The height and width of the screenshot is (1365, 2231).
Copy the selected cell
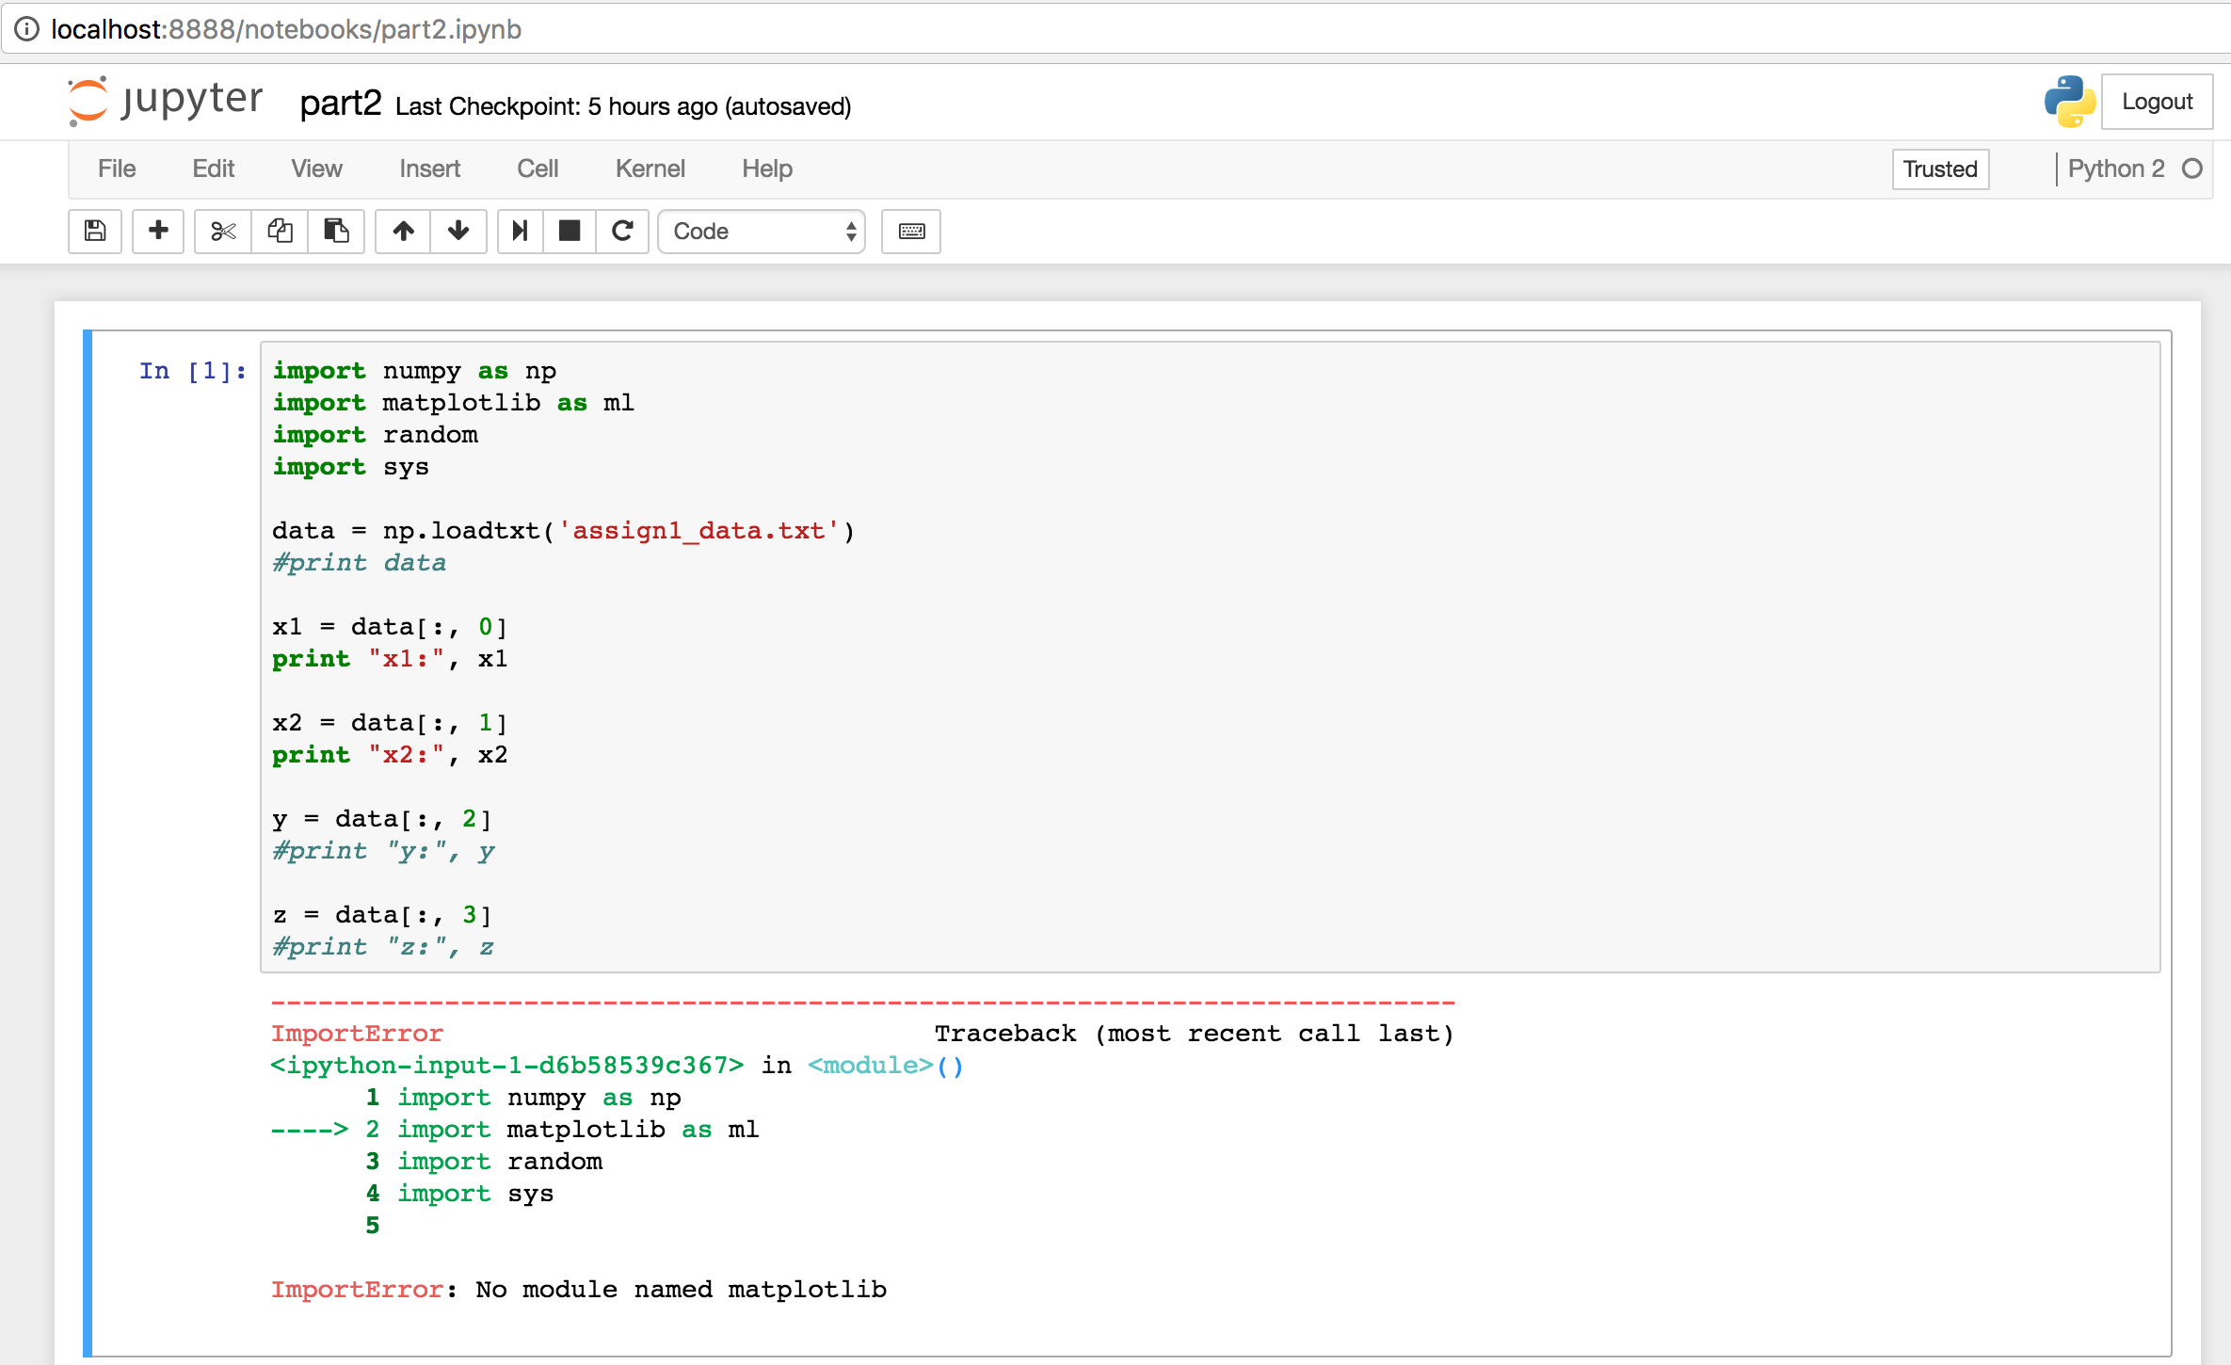click(x=280, y=232)
